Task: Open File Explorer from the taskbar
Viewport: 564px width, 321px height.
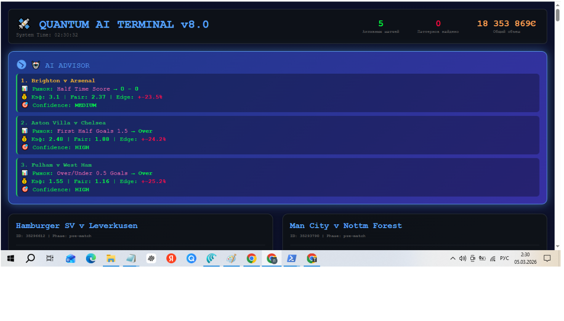Action: click(x=111, y=258)
